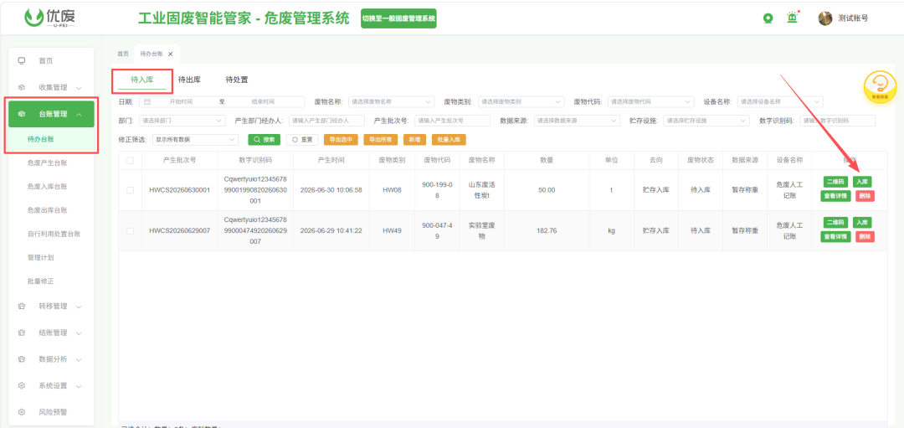Open 管理计划 in sidebar
Screen dimensions: 904x428
[x=40, y=257]
